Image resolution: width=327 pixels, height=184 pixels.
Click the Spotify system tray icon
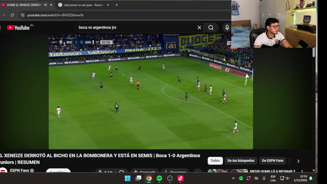click(x=241, y=178)
